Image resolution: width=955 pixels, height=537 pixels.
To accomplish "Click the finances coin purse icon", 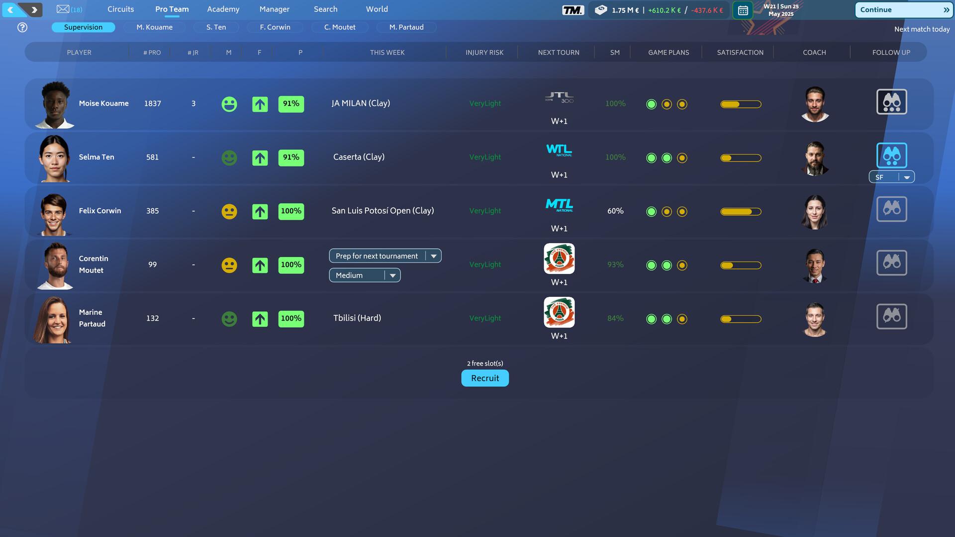I will (601, 9).
